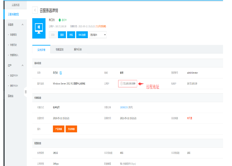Screen dimensions: 232x166
Task: Click the orange 自动续费 button
Action: 71,129
